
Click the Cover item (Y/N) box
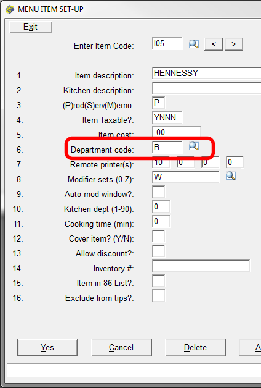(158, 236)
